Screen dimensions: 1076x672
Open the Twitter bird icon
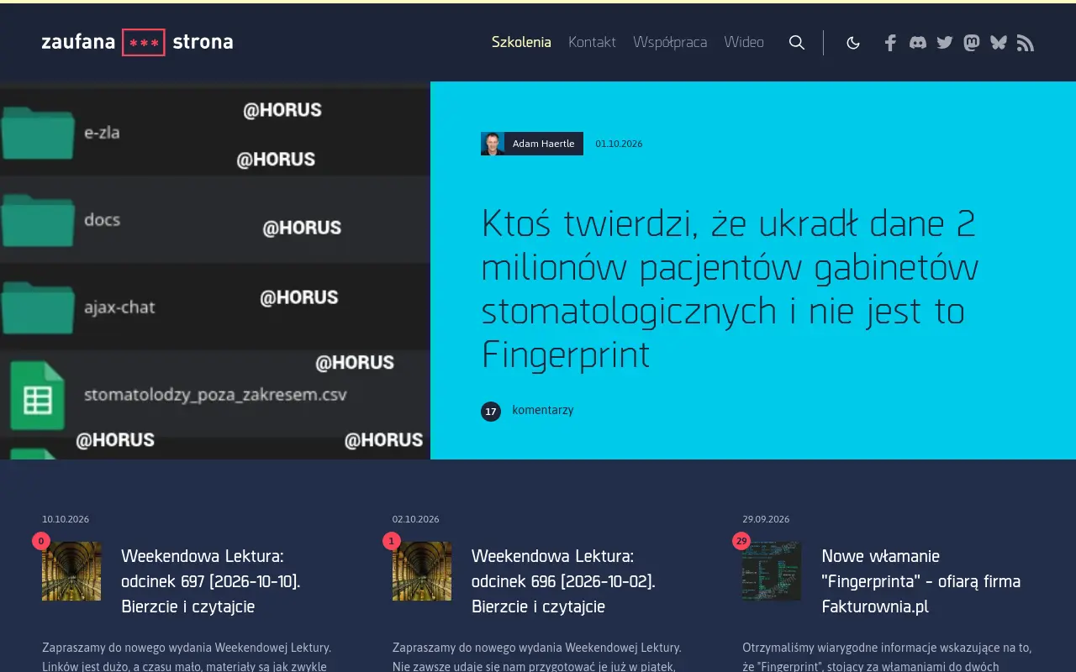click(945, 42)
